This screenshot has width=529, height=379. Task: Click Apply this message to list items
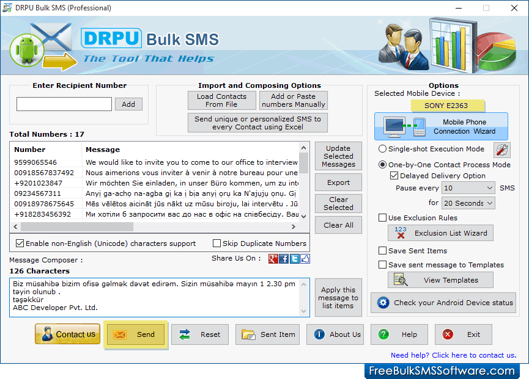[x=338, y=298]
